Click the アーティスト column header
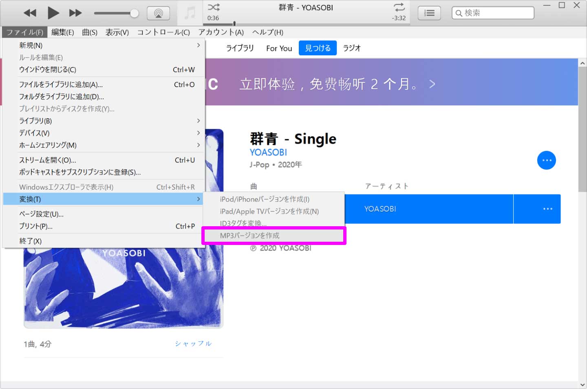 [386, 186]
